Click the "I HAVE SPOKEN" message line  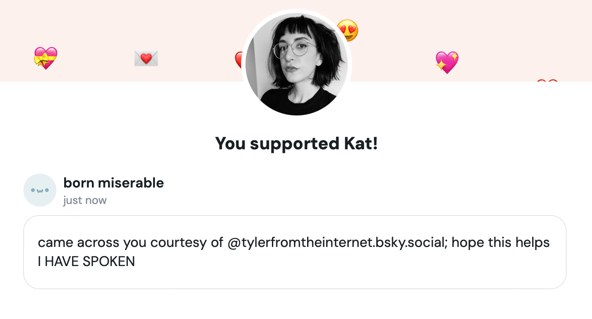coord(86,261)
